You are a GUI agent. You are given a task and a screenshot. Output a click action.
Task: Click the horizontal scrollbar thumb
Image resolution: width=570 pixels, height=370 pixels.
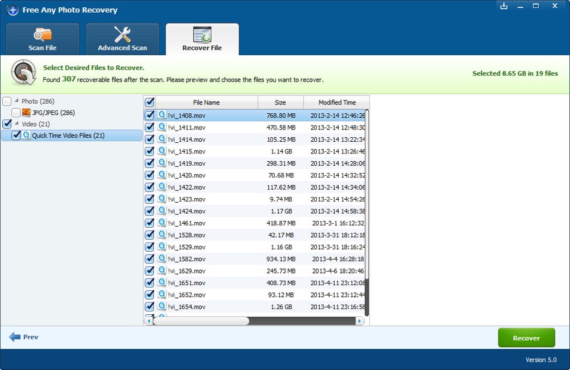(201, 321)
